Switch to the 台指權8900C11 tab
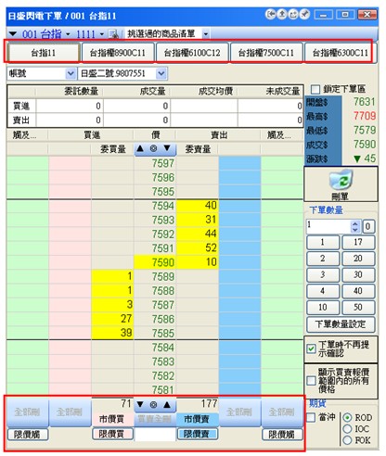Image resolution: width=386 pixels, height=456 pixels. 118,53
